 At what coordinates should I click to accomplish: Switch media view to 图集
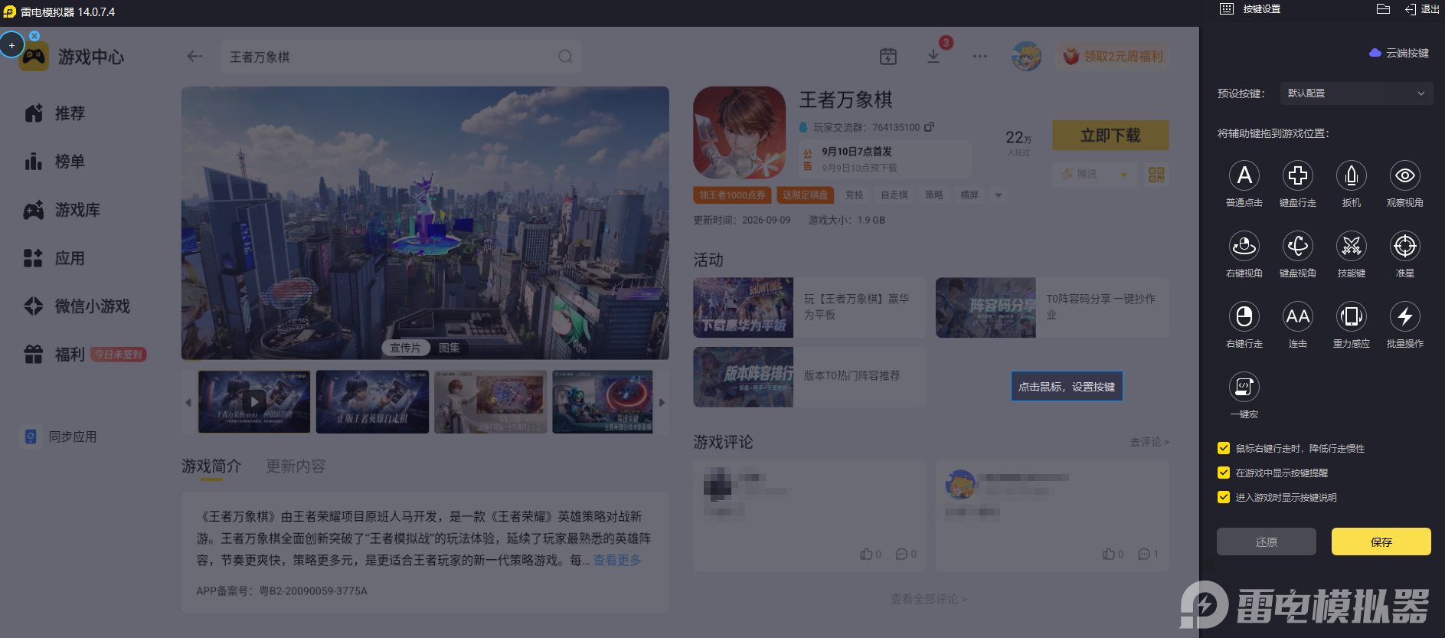point(450,348)
